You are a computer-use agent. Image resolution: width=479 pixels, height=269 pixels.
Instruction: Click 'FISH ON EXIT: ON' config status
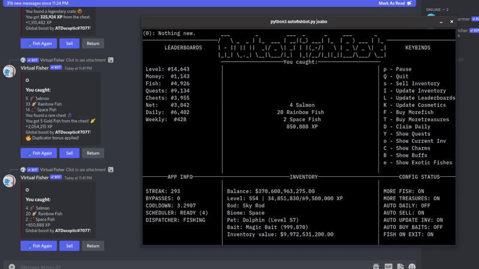tap(408, 234)
